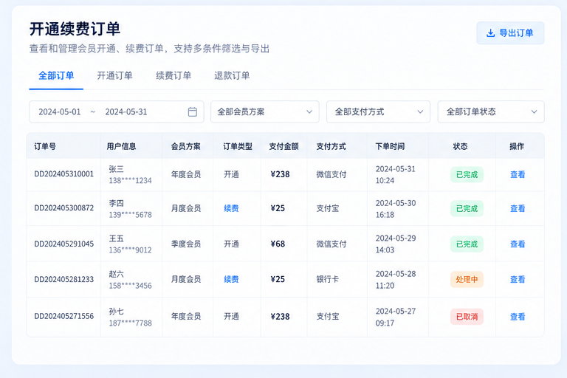
Task: Click the 下单时间 column header
Action: point(390,146)
